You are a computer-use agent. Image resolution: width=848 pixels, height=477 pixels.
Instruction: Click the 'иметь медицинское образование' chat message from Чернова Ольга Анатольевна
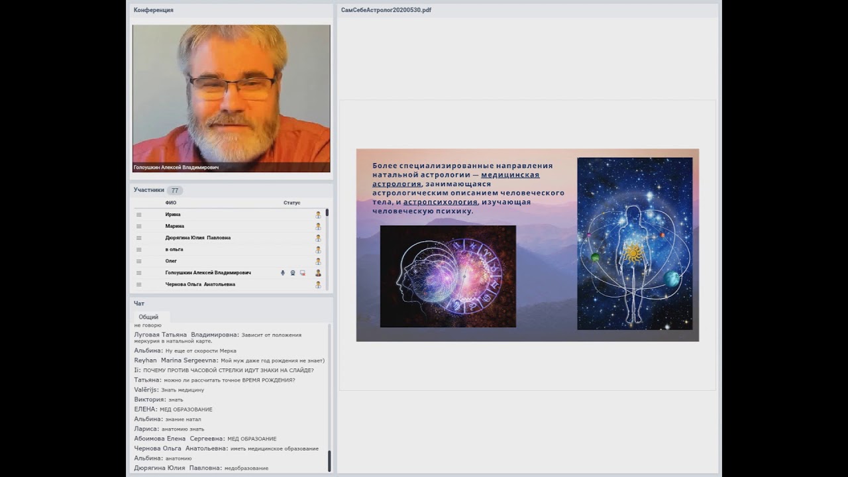pos(227,449)
